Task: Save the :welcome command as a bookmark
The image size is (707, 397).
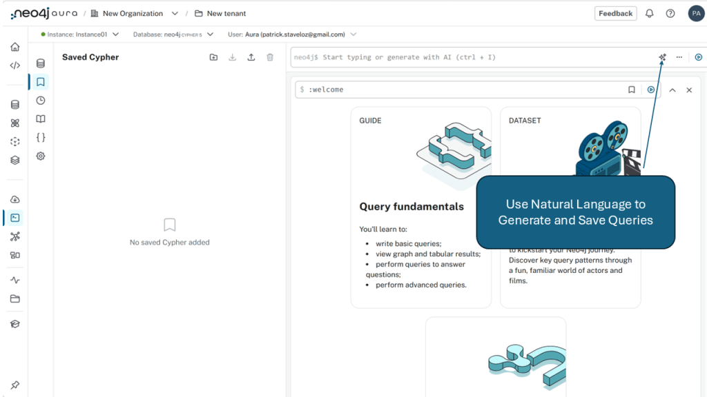Action: click(631, 90)
